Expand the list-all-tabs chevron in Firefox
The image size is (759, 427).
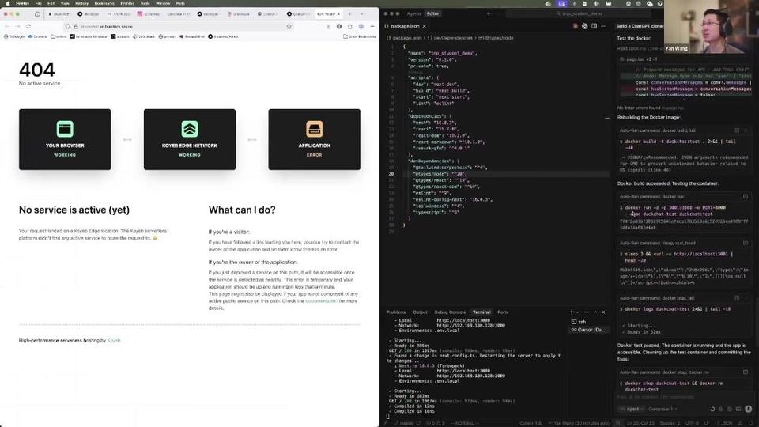[x=361, y=14]
